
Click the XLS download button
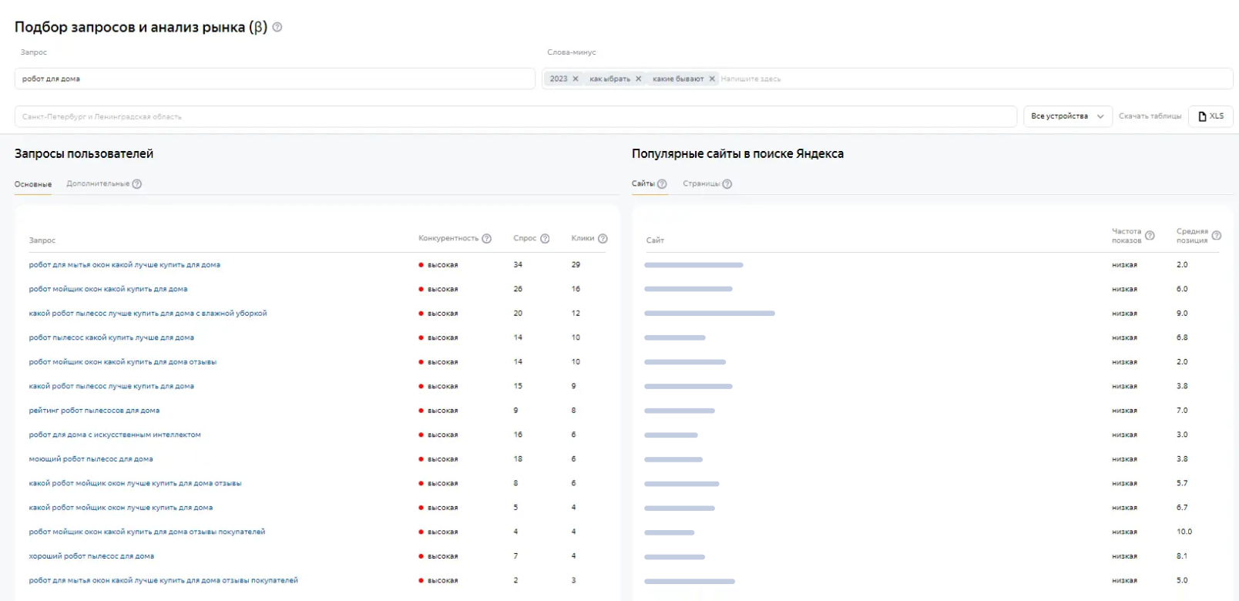pos(1211,116)
